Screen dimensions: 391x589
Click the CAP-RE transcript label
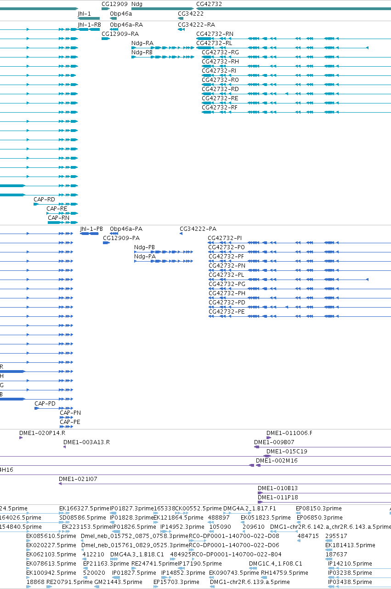pyautogui.click(x=57, y=209)
